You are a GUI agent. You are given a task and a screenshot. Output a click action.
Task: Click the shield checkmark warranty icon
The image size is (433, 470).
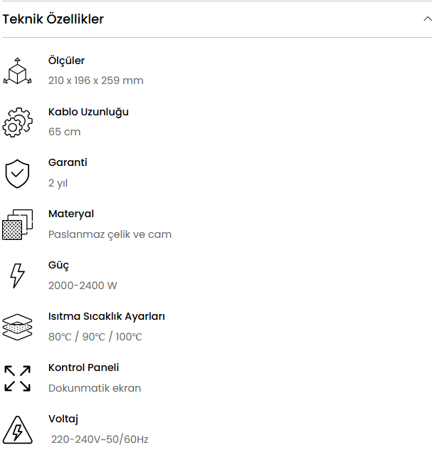tap(17, 174)
